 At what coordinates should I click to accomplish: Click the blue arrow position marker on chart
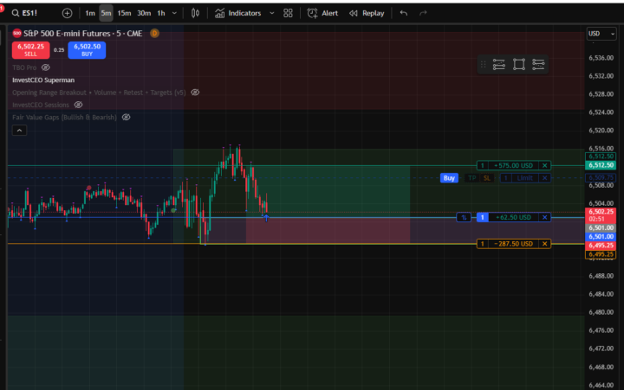click(266, 217)
